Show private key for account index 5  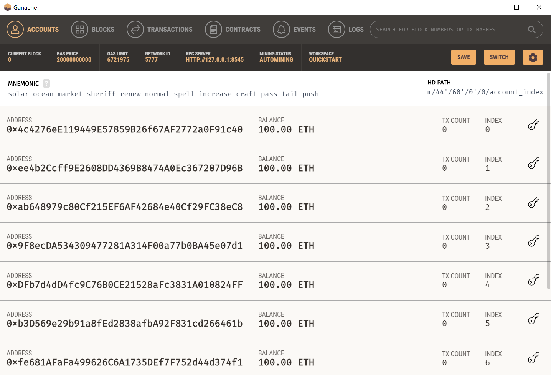tap(534, 319)
